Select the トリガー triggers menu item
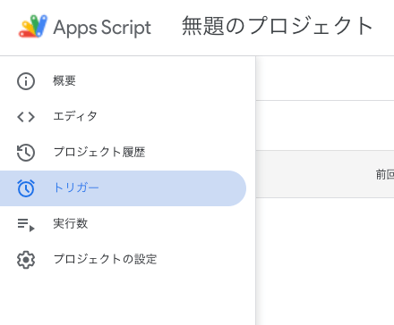Viewport: 394px width, 325px height. pyautogui.click(x=123, y=188)
